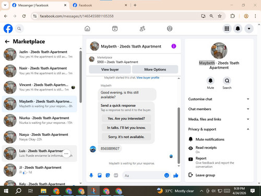This screenshot has height=196, width=261.
Task: Open Windows Start menu
Action: tap(6, 191)
